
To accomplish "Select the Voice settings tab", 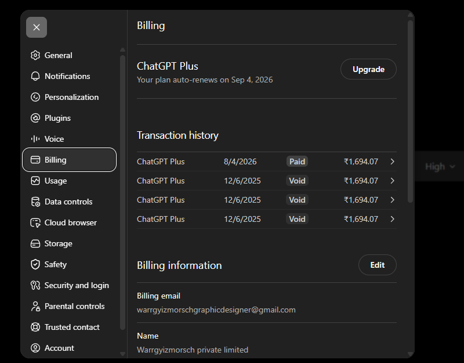I will click(69, 139).
